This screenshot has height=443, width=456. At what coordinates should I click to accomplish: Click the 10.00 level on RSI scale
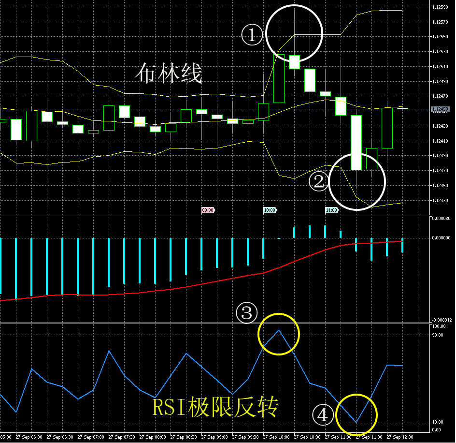coord(437,422)
